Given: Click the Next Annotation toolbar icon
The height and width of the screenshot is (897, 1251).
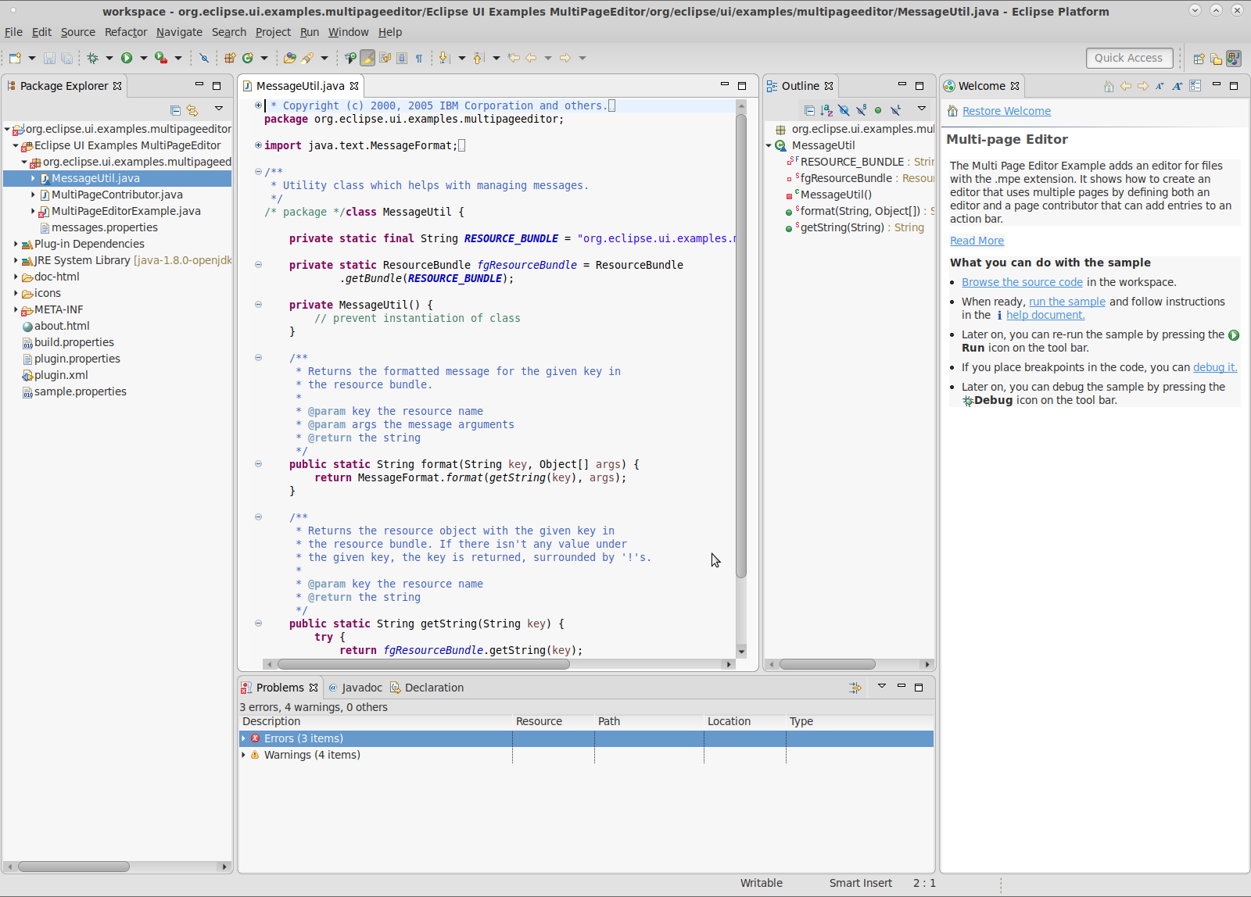Looking at the screenshot, I should (x=444, y=58).
